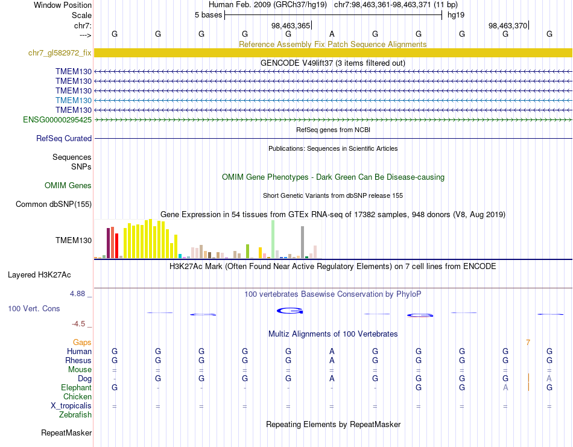Click the chr7_gl582972_fix track label

coord(60,53)
